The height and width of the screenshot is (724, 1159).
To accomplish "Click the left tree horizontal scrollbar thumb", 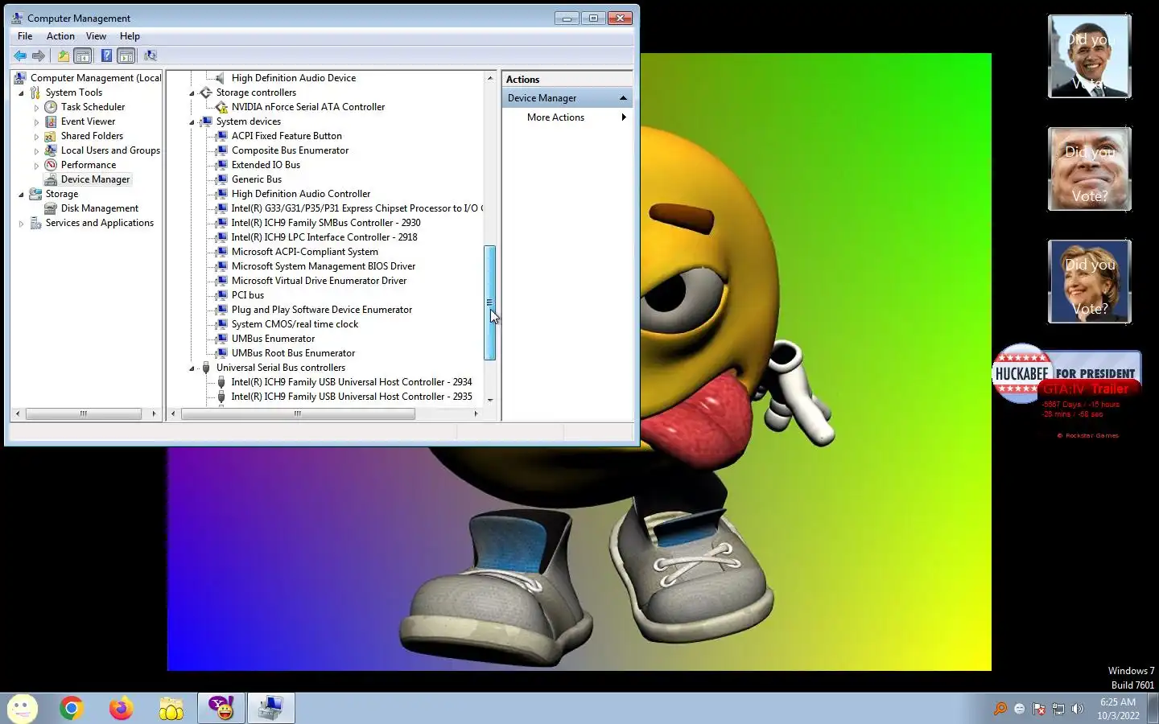I will [84, 413].
